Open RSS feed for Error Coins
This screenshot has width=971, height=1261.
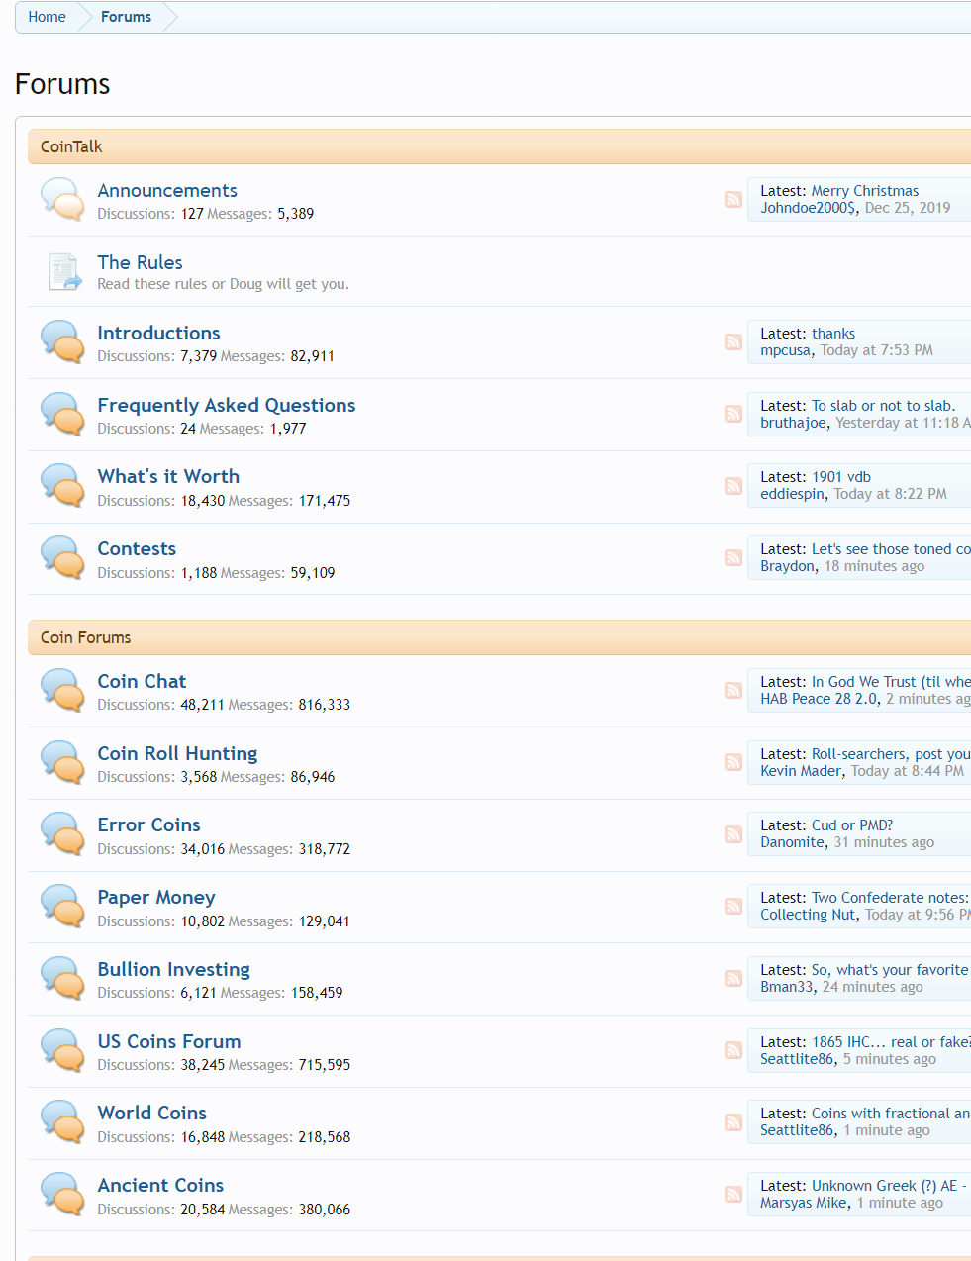coord(733,834)
